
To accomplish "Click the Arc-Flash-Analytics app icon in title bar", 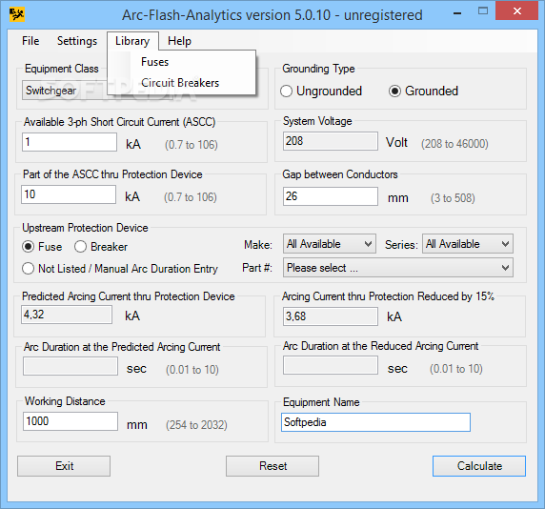I will click(x=17, y=14).
